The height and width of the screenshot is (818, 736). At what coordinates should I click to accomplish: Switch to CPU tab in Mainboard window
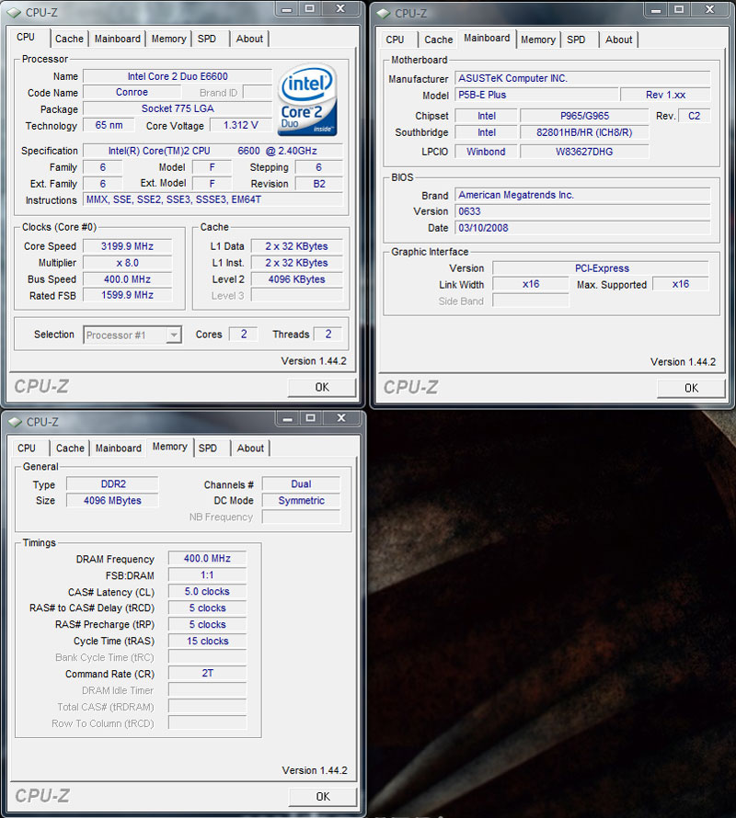pos(395,40)
